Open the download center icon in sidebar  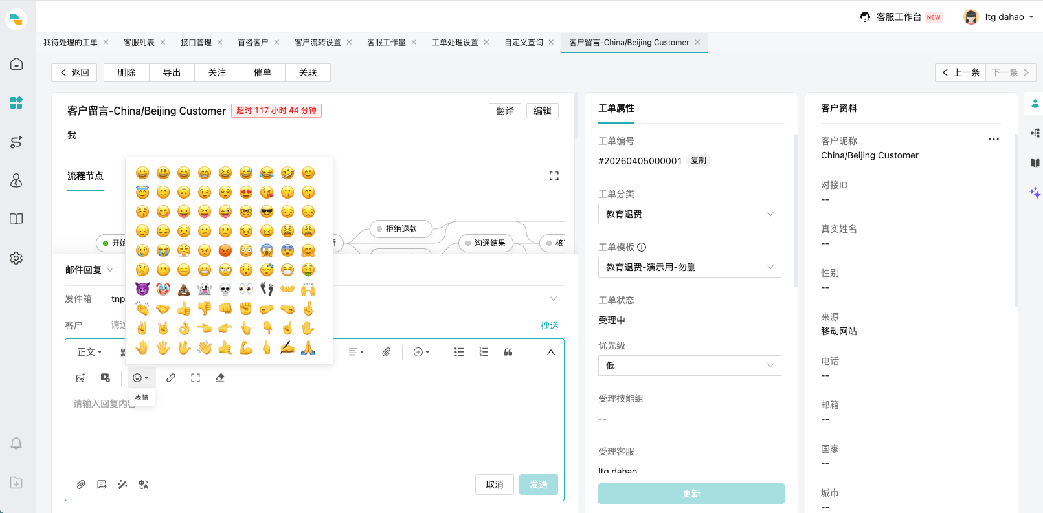16,483
